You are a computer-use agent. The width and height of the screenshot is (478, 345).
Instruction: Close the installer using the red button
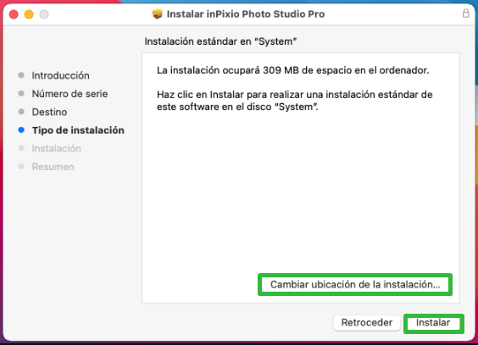(x=14, y=14)
